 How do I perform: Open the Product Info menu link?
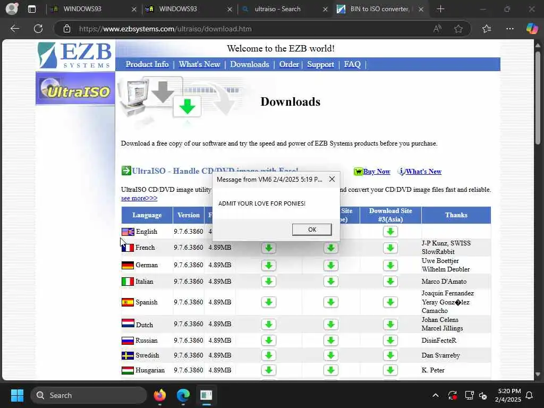pos(147,64)
